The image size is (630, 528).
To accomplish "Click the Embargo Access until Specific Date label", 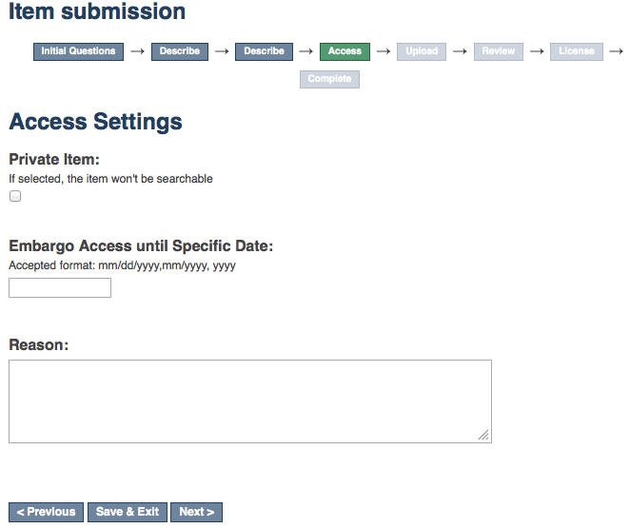I will point(141,245).
